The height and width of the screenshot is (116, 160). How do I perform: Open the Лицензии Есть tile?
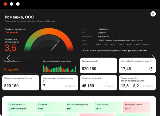point(50,107)
